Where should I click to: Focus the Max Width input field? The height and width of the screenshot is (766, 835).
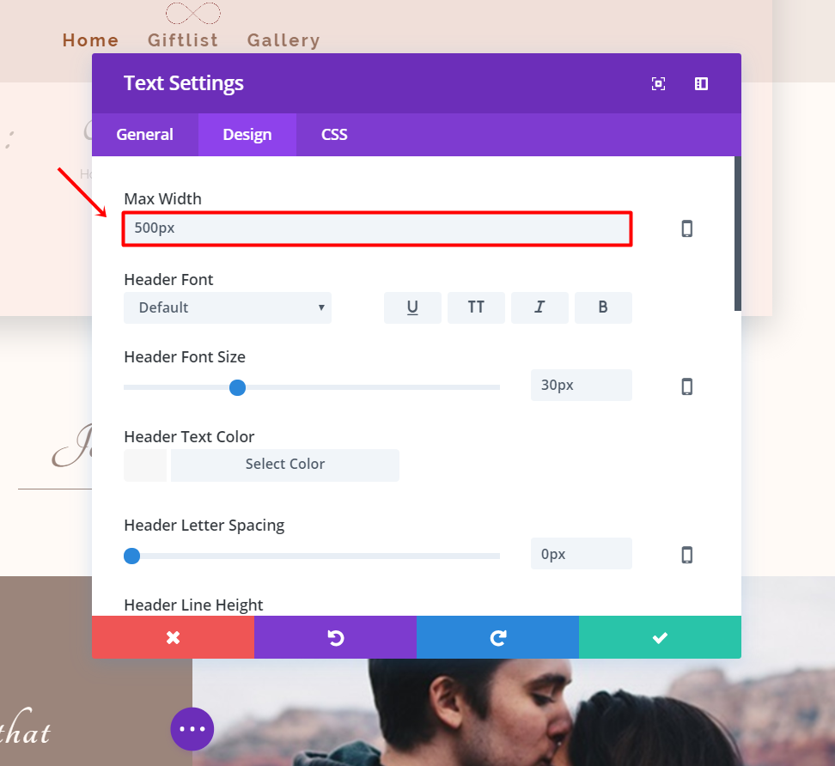[x=377, y=229]
